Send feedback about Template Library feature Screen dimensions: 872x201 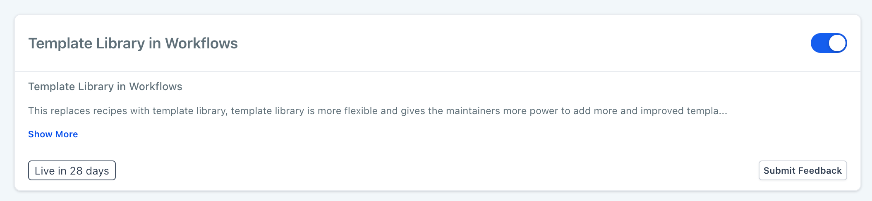pos(803,170)
